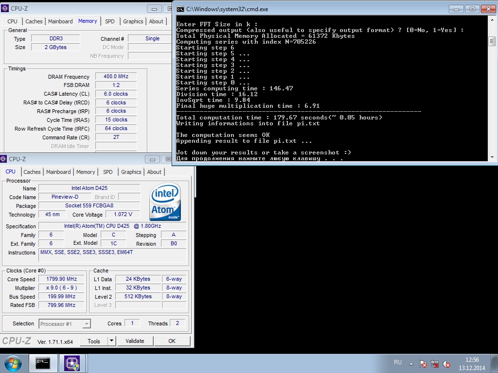The width and height of the screenshot is (498, 373).
Task: Click the Tools button
Action: click(x=94, y=341)
